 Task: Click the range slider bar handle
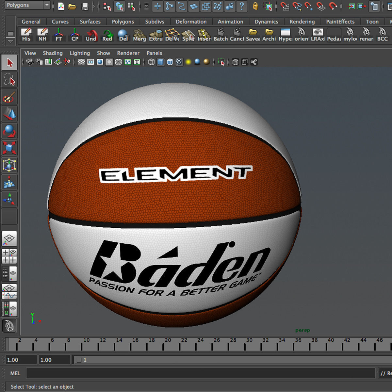[x=79, y=360]
